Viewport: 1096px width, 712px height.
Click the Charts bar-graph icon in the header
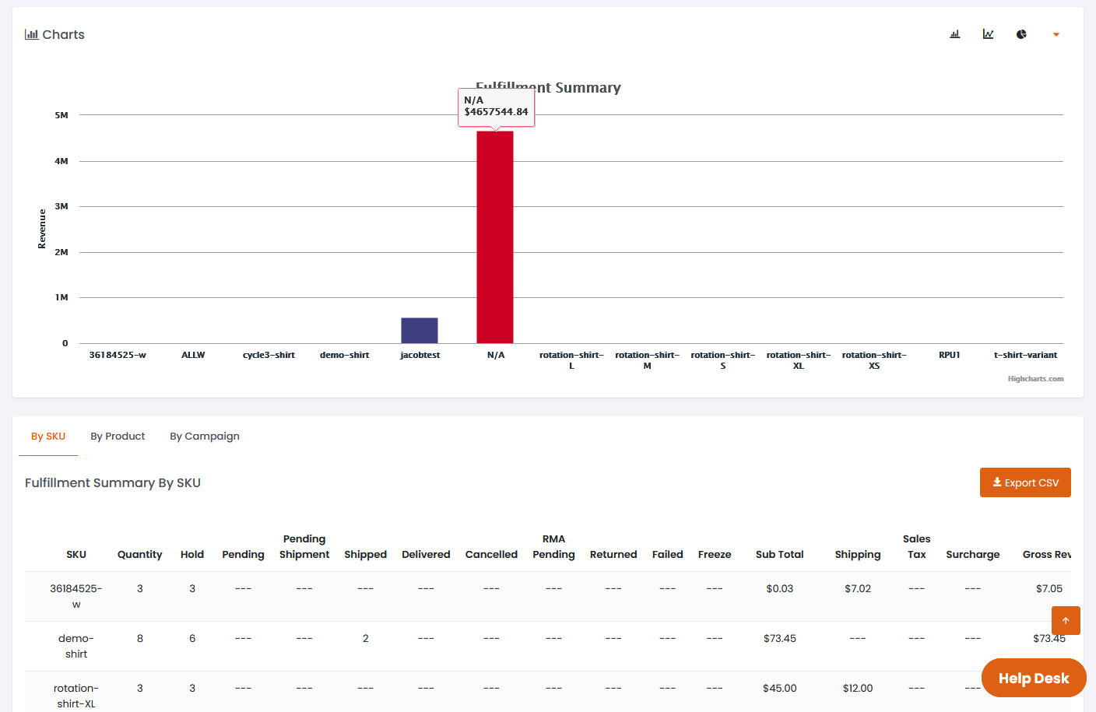[x=32, y=34]
